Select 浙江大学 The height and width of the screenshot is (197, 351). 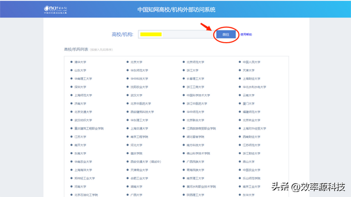click(193, 71)
